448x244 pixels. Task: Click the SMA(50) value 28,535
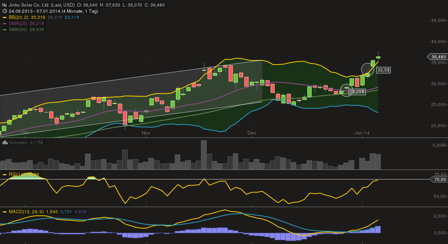pyautogui.click(x=37, y=30)
